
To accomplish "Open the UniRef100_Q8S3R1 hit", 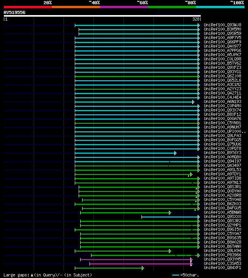I will [222, 187].
